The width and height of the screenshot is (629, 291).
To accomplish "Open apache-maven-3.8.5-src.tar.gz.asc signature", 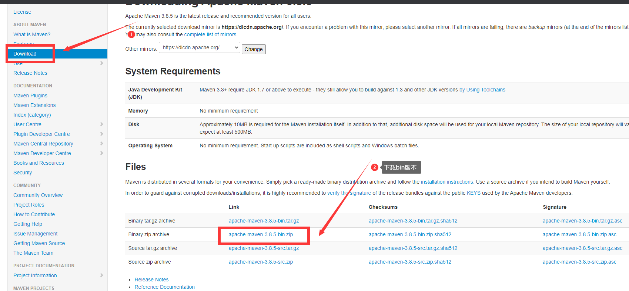I will click(x=582, y=248).
